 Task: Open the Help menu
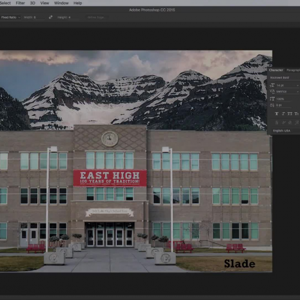(x=77, y=3)
